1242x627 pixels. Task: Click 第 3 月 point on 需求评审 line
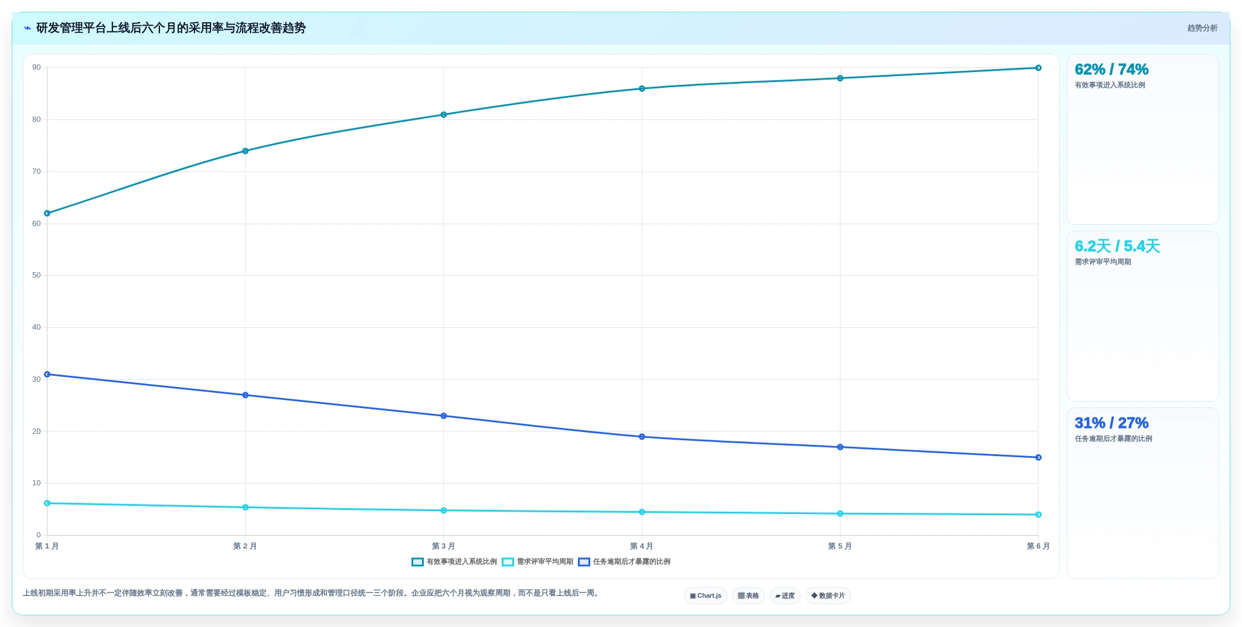click(444, 510)
